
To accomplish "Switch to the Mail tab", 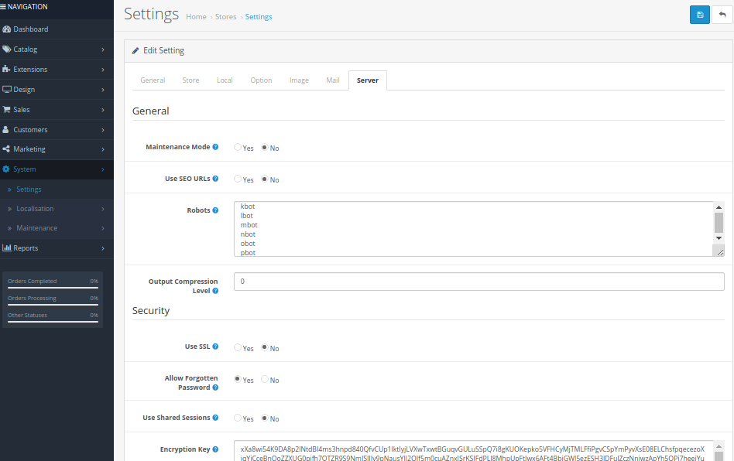I will point(333,80).
